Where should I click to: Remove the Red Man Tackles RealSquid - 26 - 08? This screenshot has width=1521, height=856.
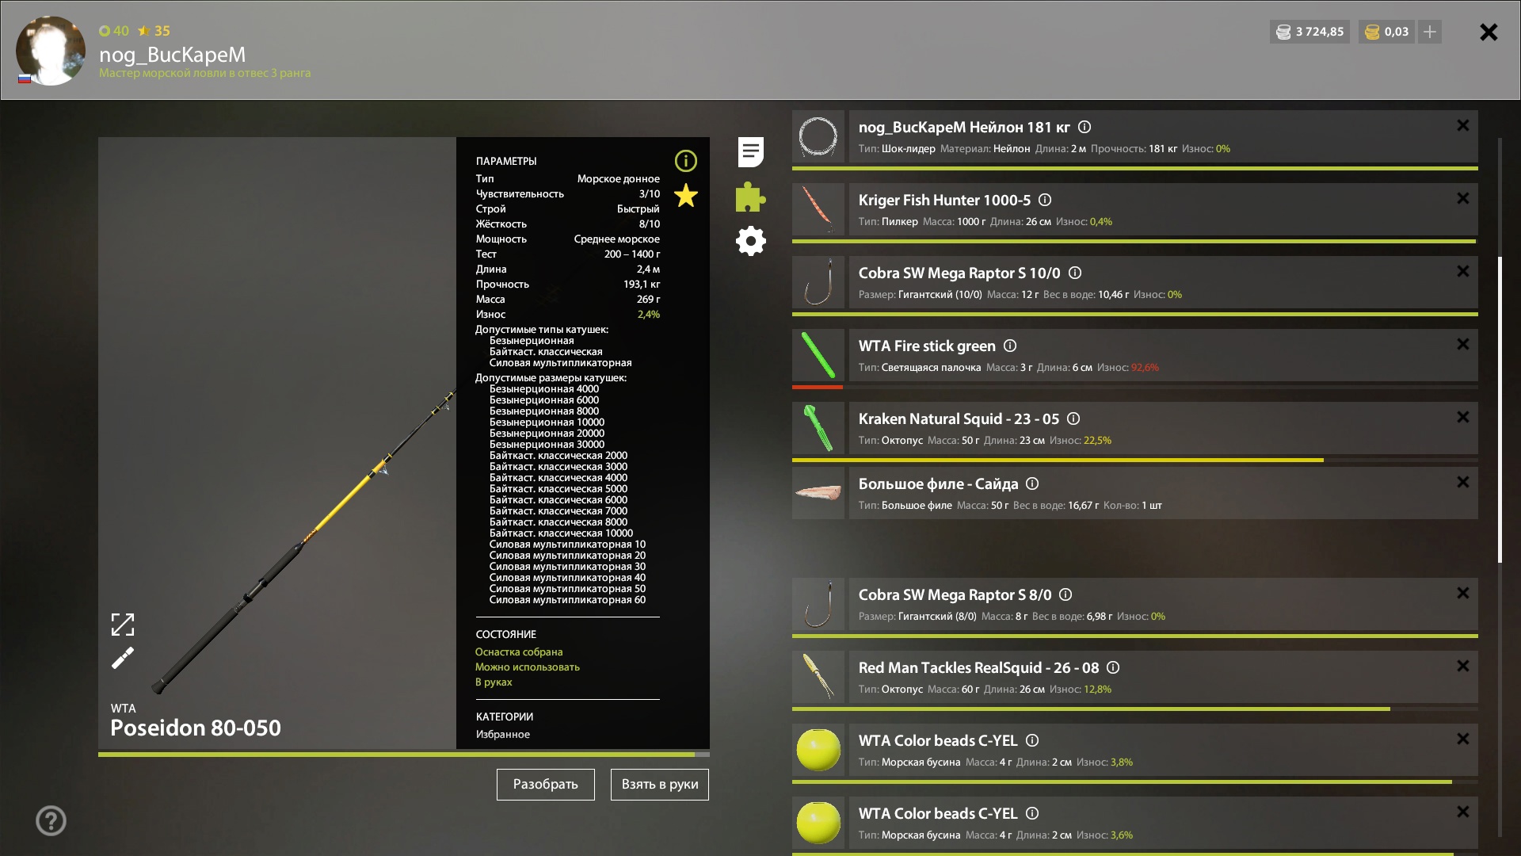tap(1463, 666)
